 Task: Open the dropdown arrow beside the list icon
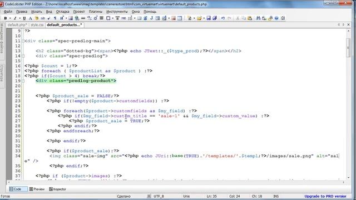[135, 18]
